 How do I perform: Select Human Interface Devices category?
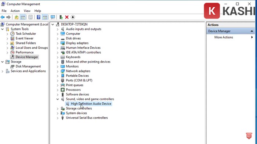83,48
